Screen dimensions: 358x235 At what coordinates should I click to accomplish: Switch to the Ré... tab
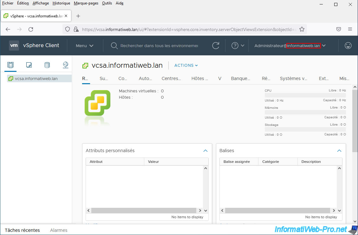point(266,78)
